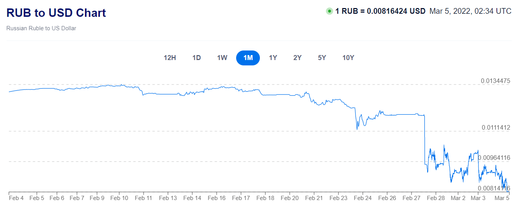Click the 0.0111412 gridline label

495,127
